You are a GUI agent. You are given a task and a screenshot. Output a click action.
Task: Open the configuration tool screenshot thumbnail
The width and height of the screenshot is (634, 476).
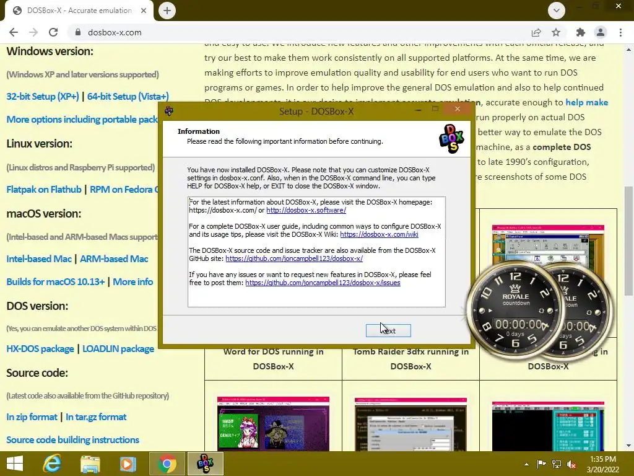411,424
